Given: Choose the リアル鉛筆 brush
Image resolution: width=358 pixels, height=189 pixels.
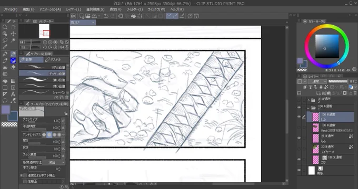Looking at the screenshot, I should [x=42, y=67].
